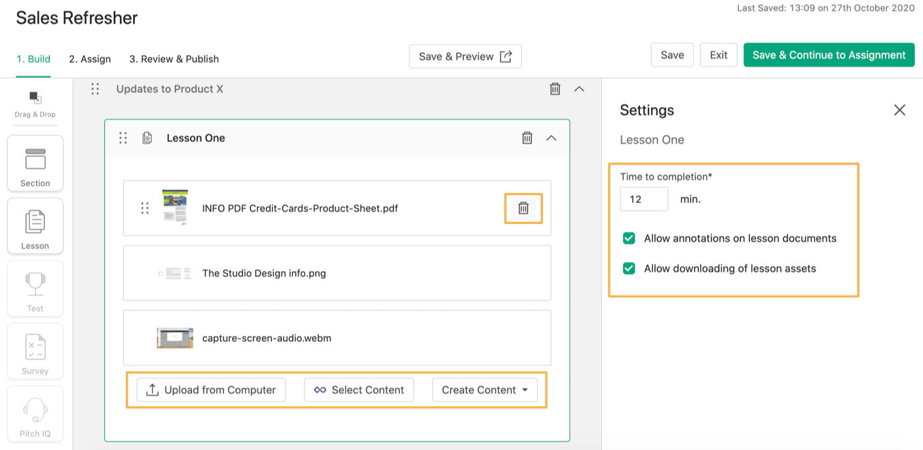Click Select Content button

click(x=359, y=390)
